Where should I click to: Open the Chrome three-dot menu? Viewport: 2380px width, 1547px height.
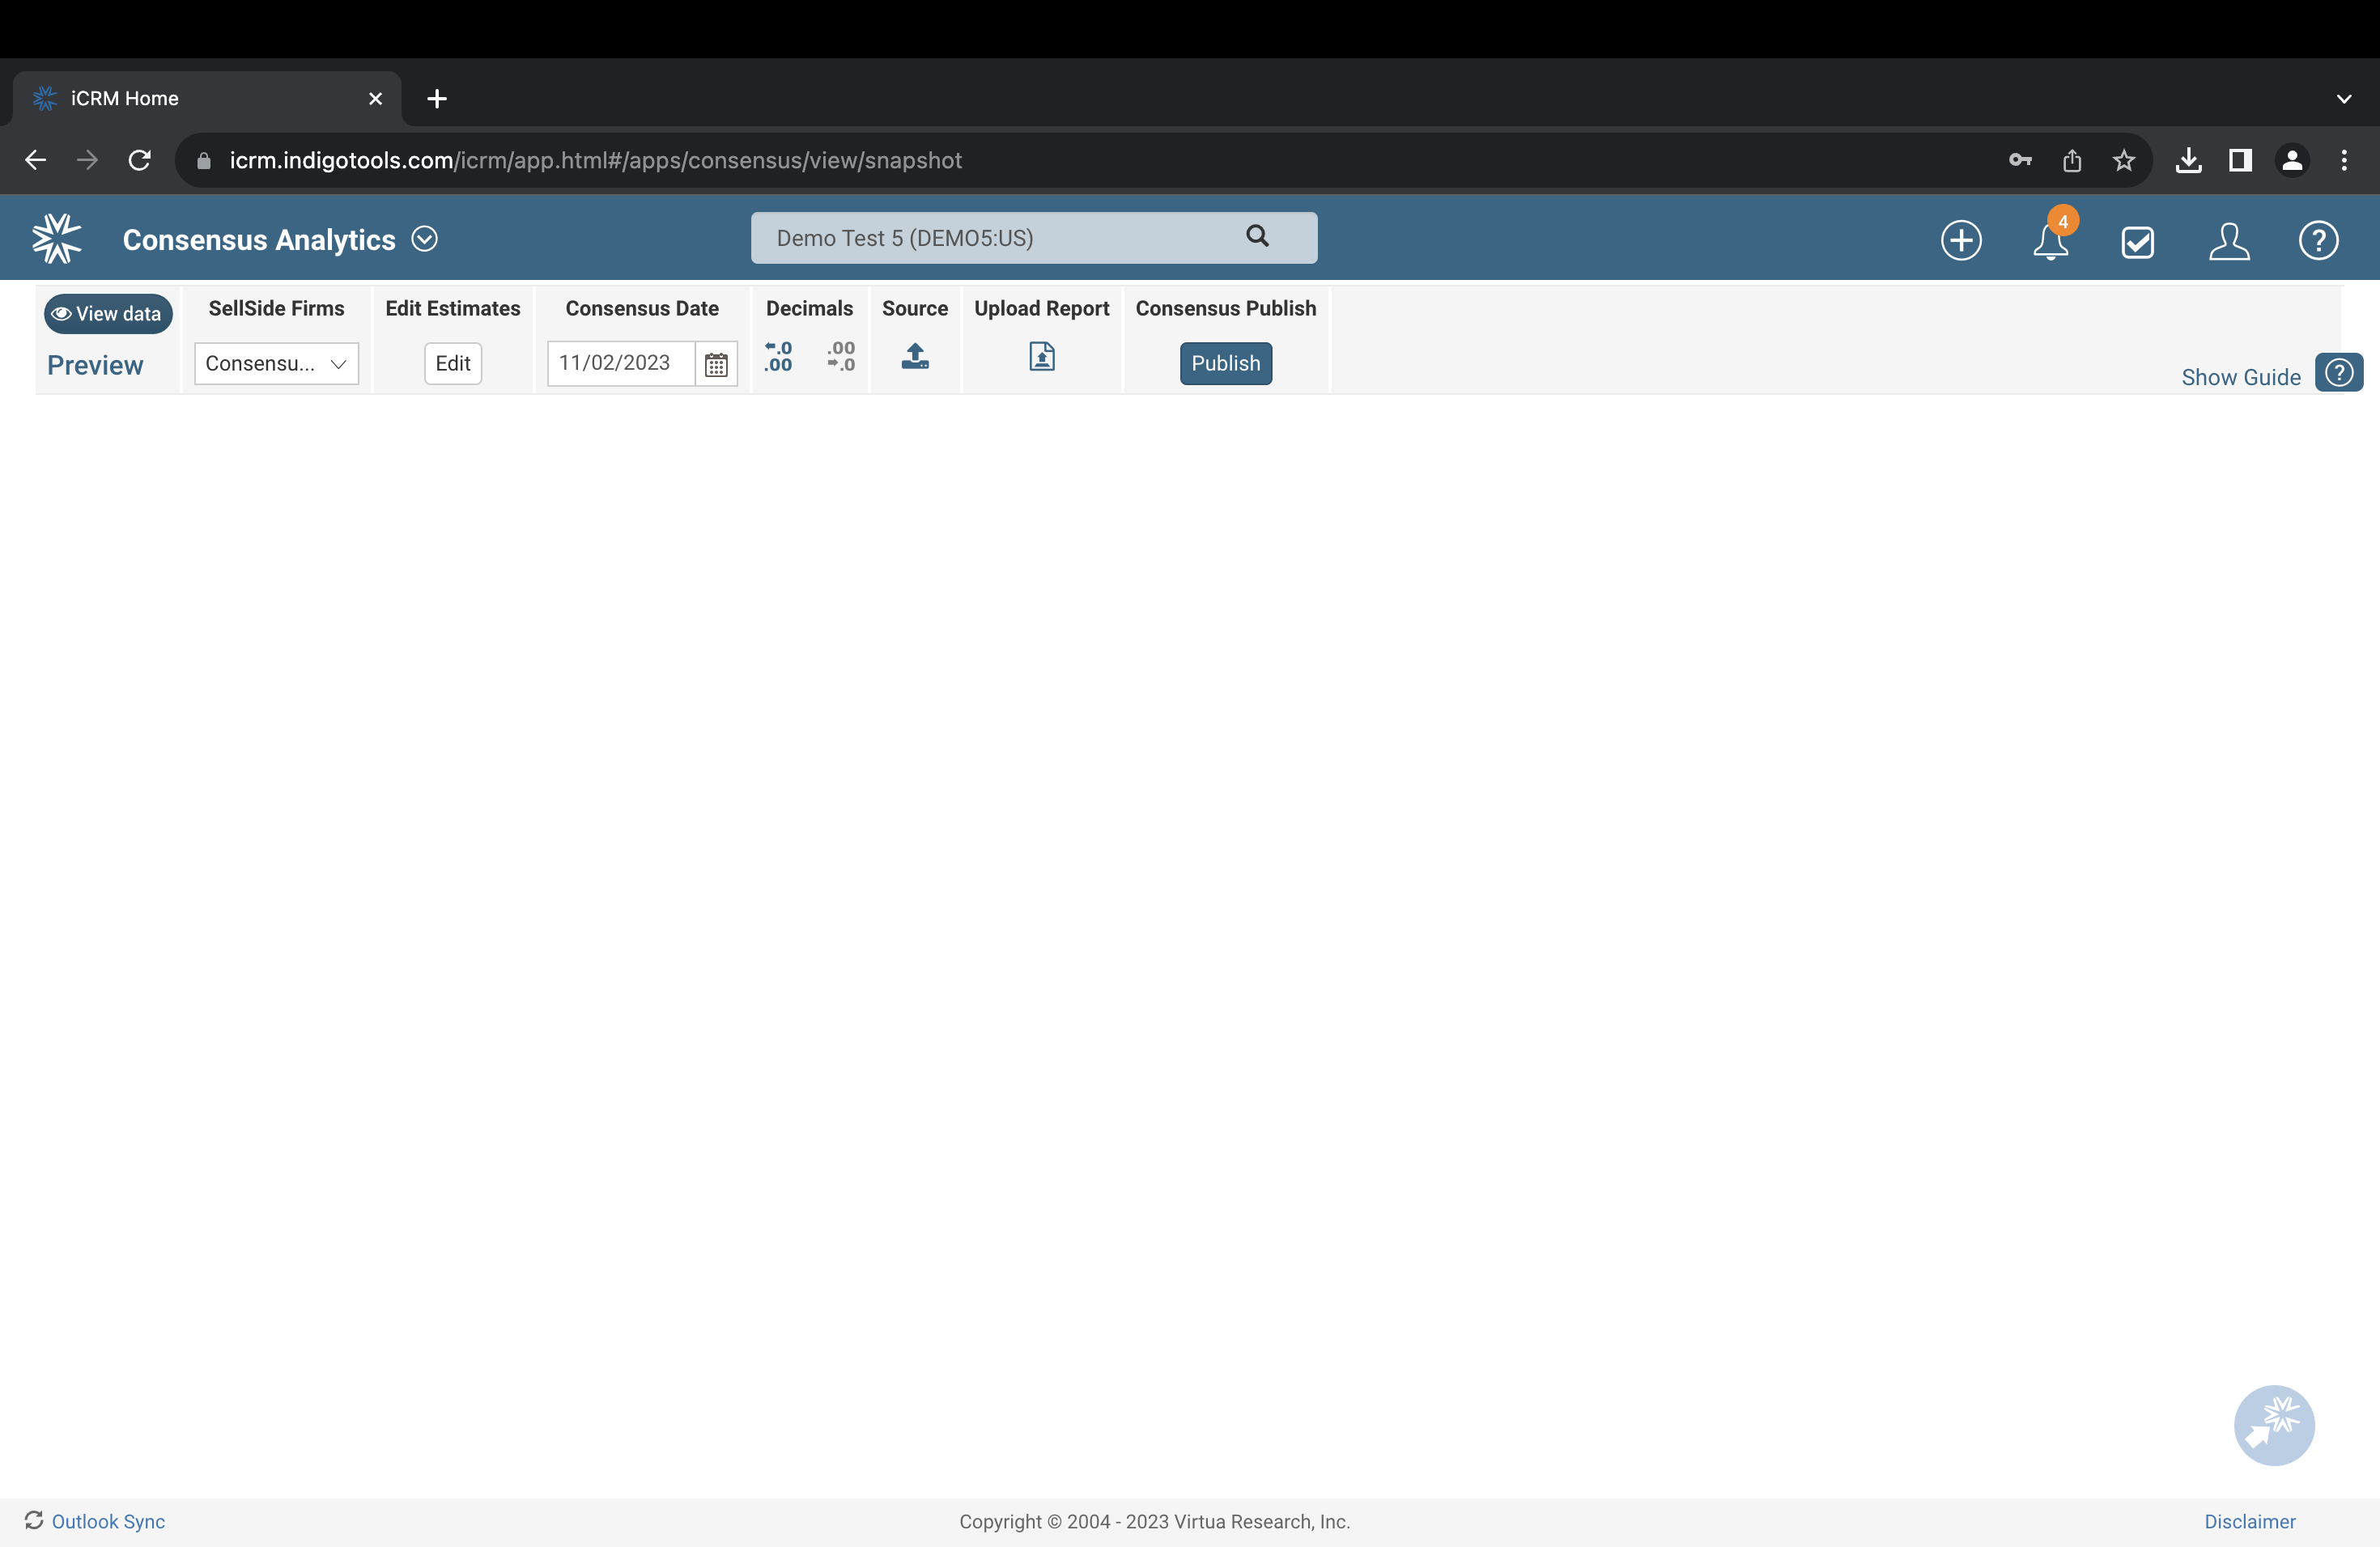2344,160
